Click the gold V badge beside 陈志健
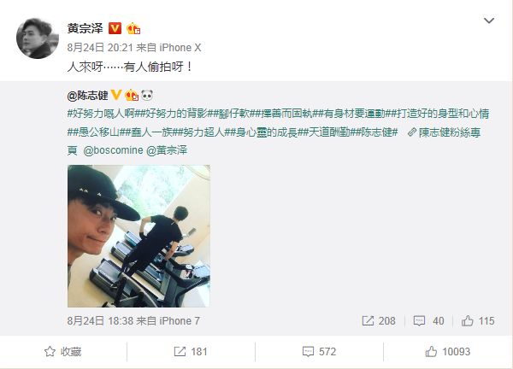 point(116,95)
